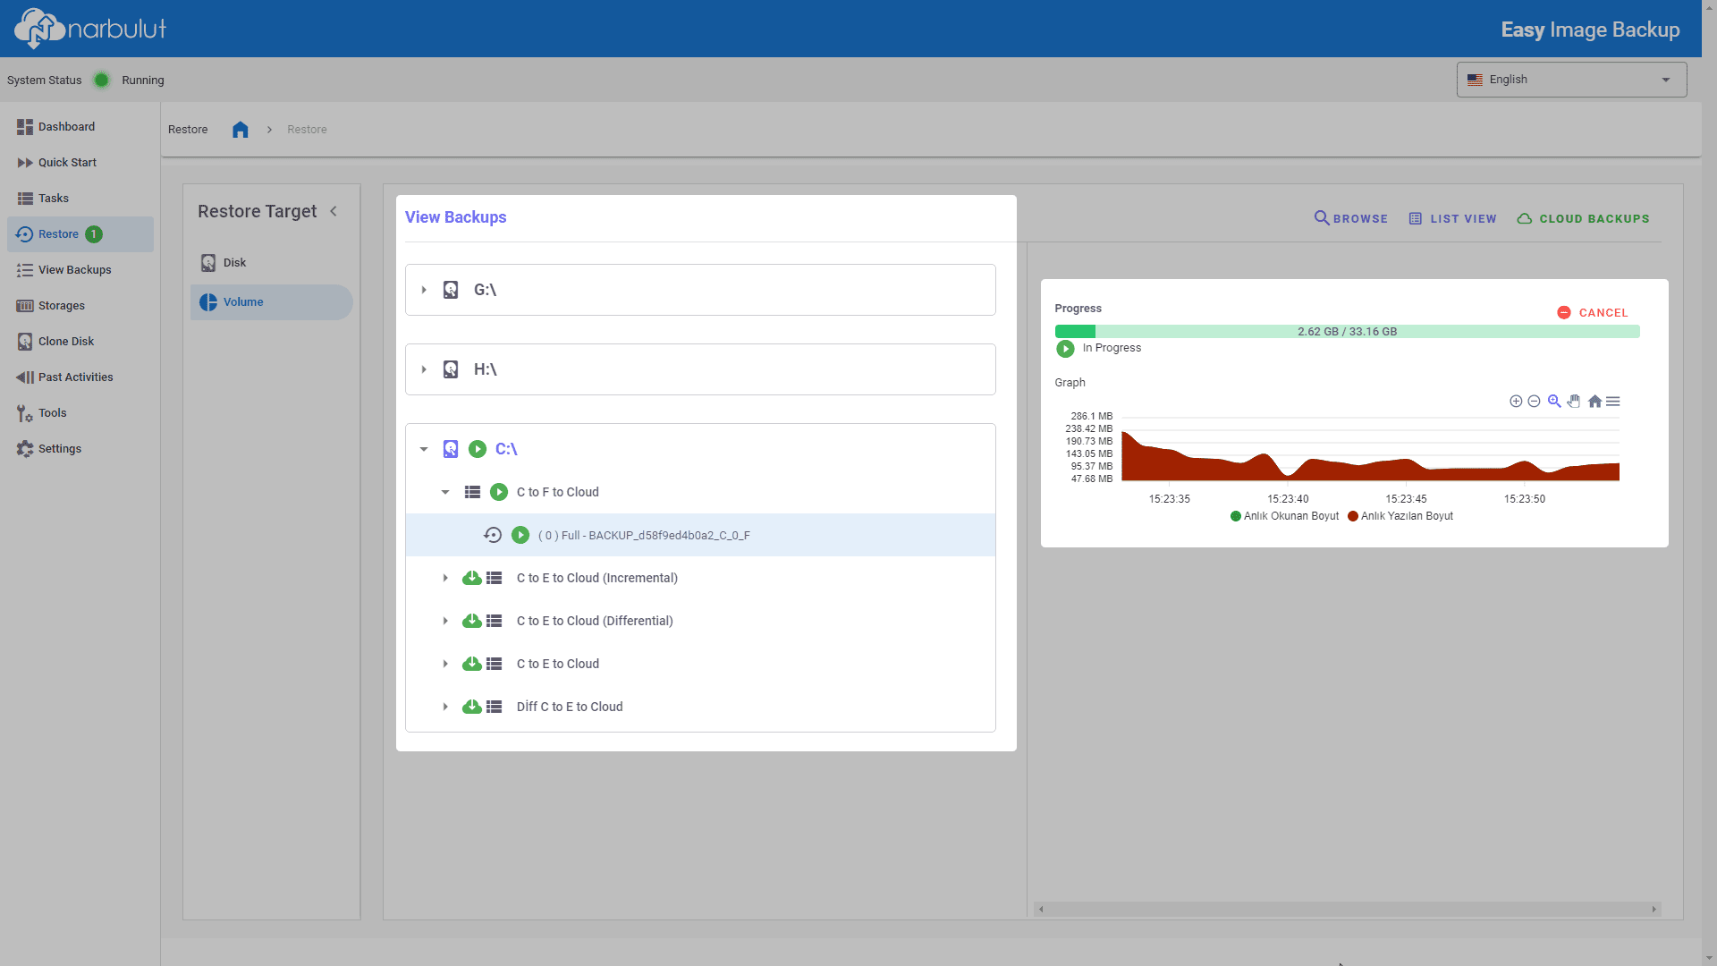Expand the H:\ drive node
Image resolution: width=1717 pixels, height=966 pixels.
point(424,369)
